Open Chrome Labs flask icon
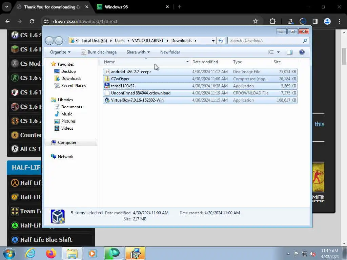 pyautogui.click(x=290, y=21)
